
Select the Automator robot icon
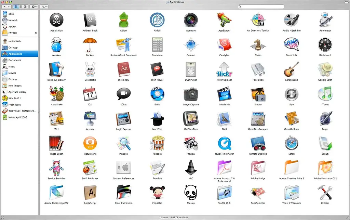[325, 20]
